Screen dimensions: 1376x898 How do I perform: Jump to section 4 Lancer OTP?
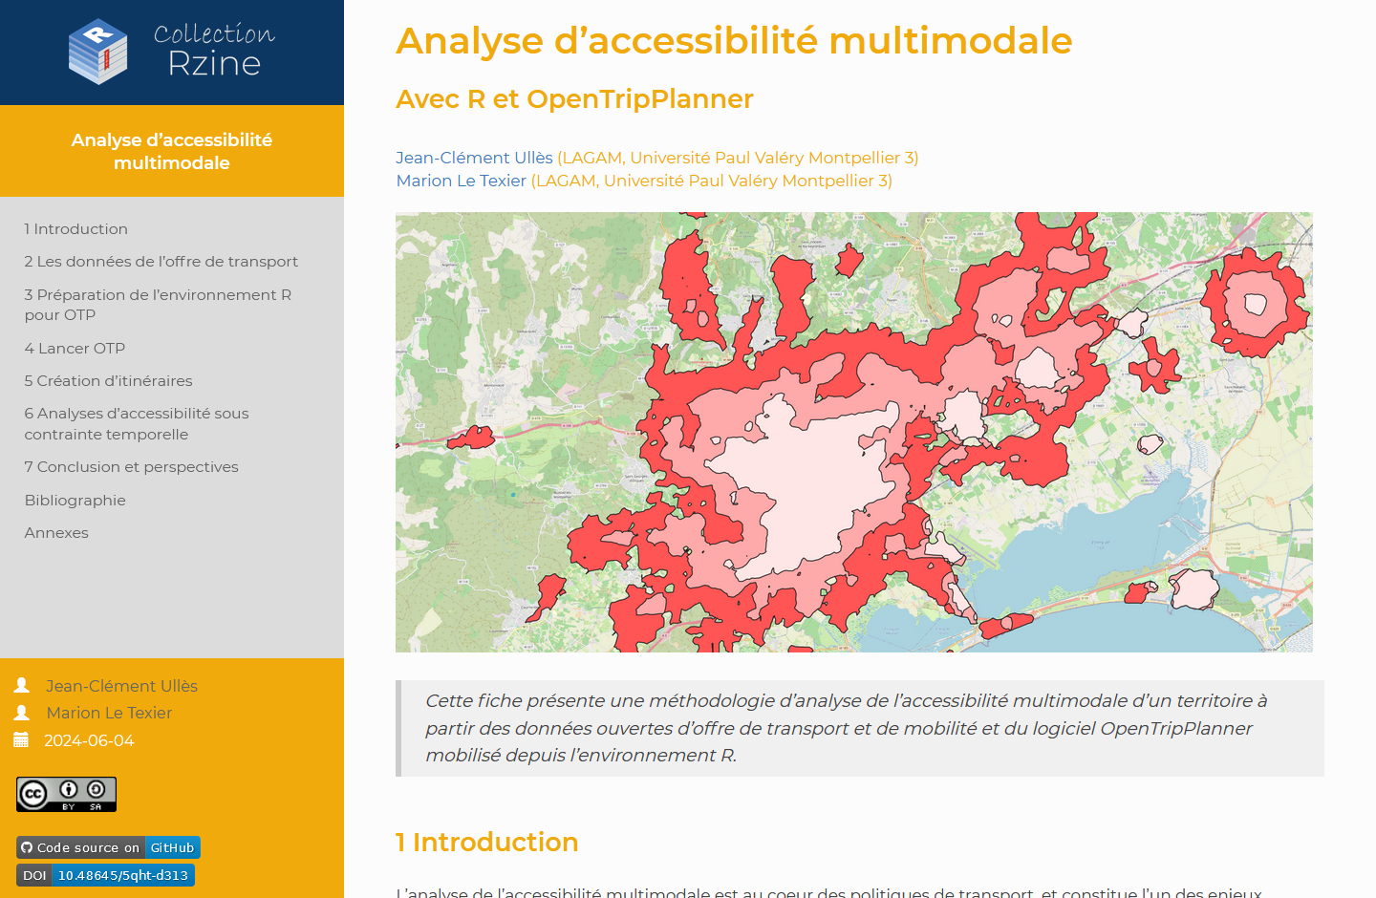coord(75,349)
